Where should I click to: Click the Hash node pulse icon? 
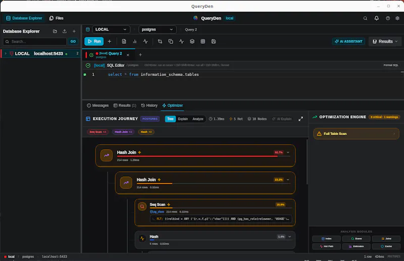[x=142, y=238]
